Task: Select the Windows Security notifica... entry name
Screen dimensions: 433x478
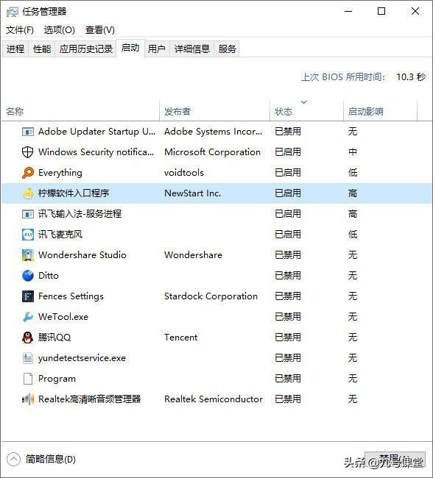Action: coord(96,152)
